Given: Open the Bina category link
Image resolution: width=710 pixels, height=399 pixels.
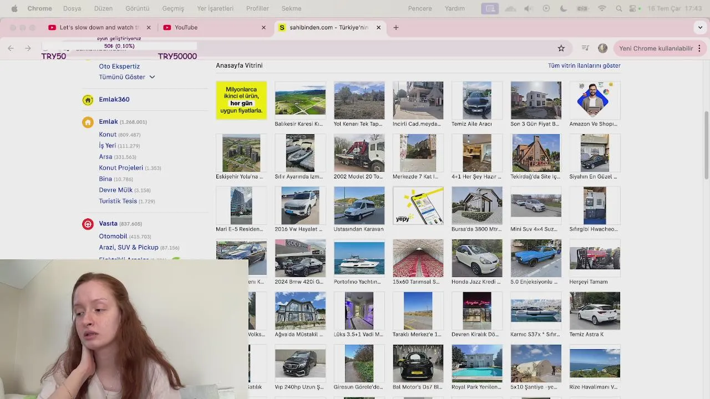Looking at the screenshot, I should 105,179.
